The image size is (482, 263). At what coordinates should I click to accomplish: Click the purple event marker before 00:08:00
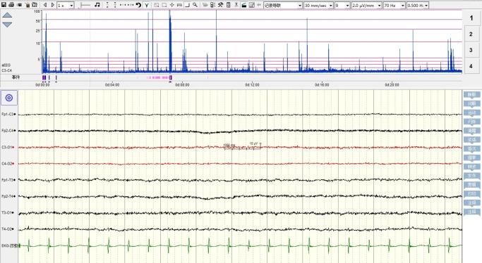(x=171, y=78)
